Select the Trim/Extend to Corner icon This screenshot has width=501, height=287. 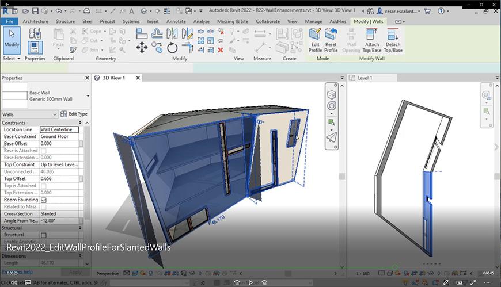tap(188, 48)
